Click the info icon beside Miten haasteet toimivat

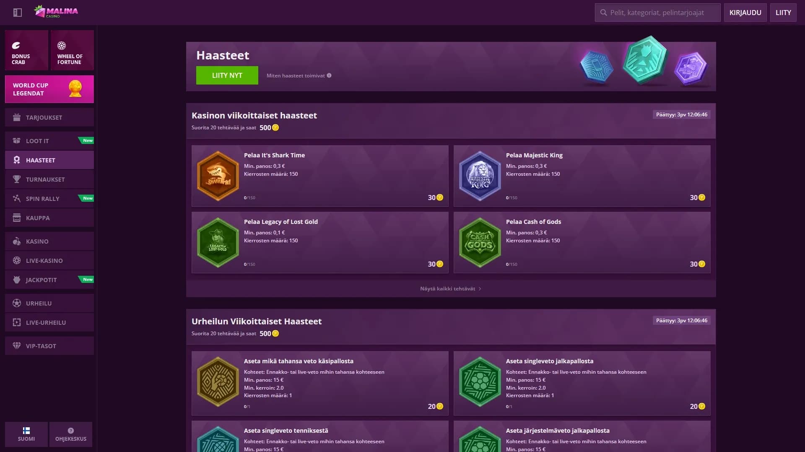click(329, 76)
